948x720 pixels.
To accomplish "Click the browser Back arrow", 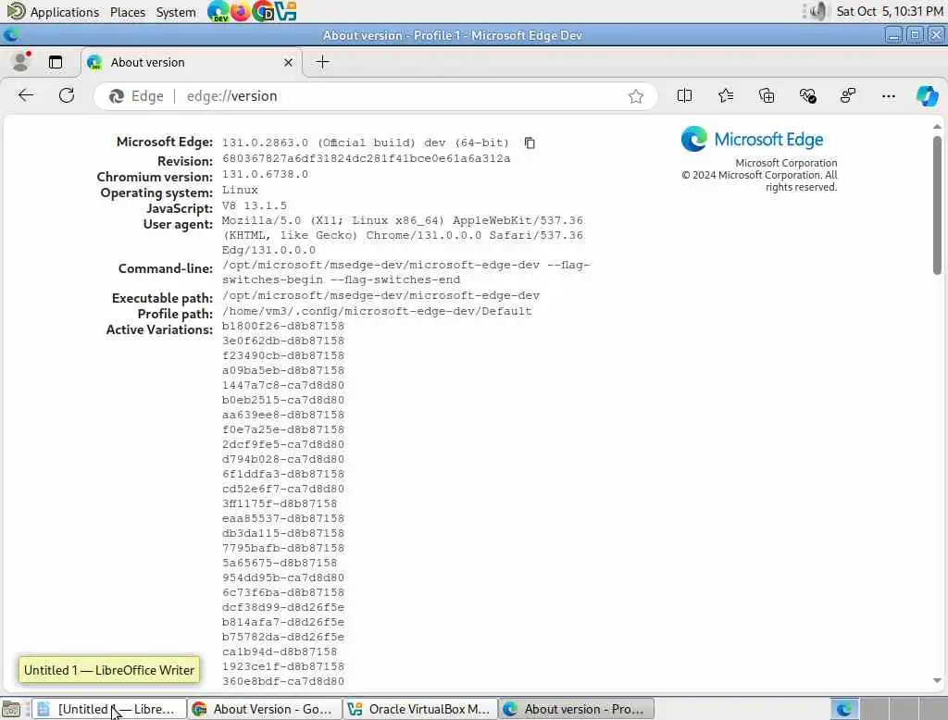I will click(26, 95).
